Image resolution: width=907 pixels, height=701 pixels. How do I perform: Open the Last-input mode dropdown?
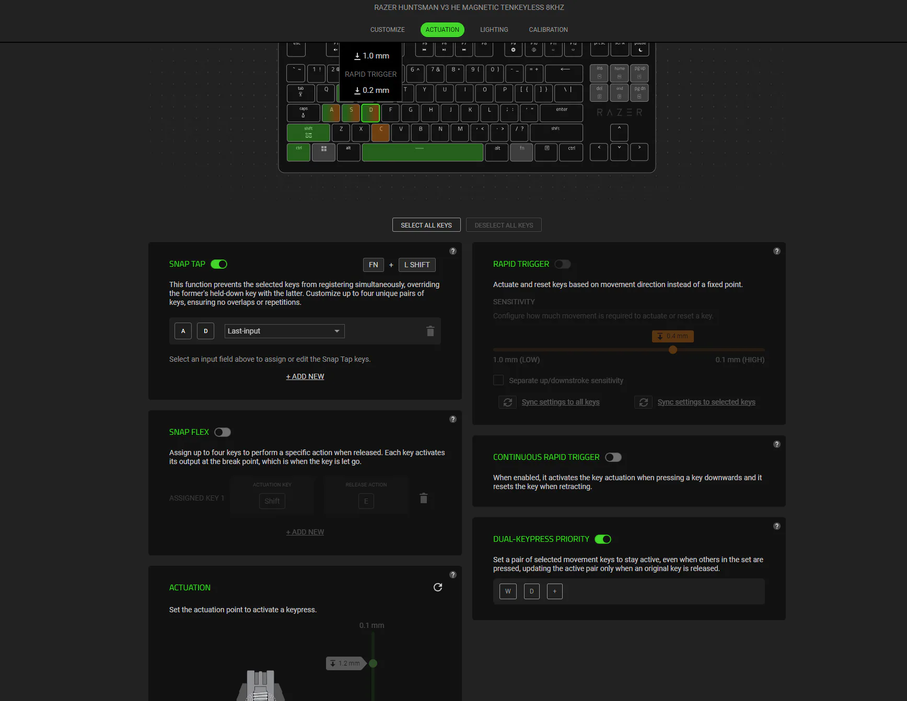pos(285,331)
